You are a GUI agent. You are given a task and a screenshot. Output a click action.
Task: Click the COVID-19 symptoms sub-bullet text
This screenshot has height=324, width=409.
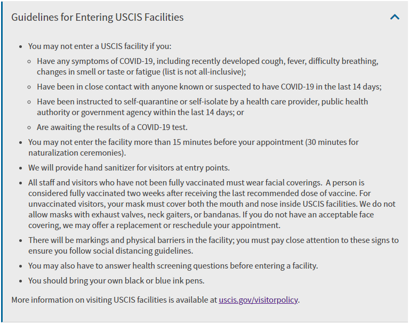[207, 66]
